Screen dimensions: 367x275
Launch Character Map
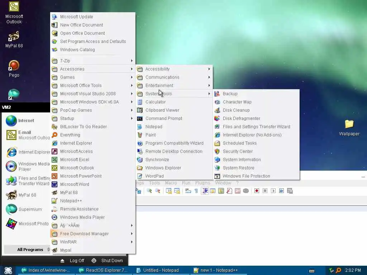pyautogui.click(x=256, y=102)
